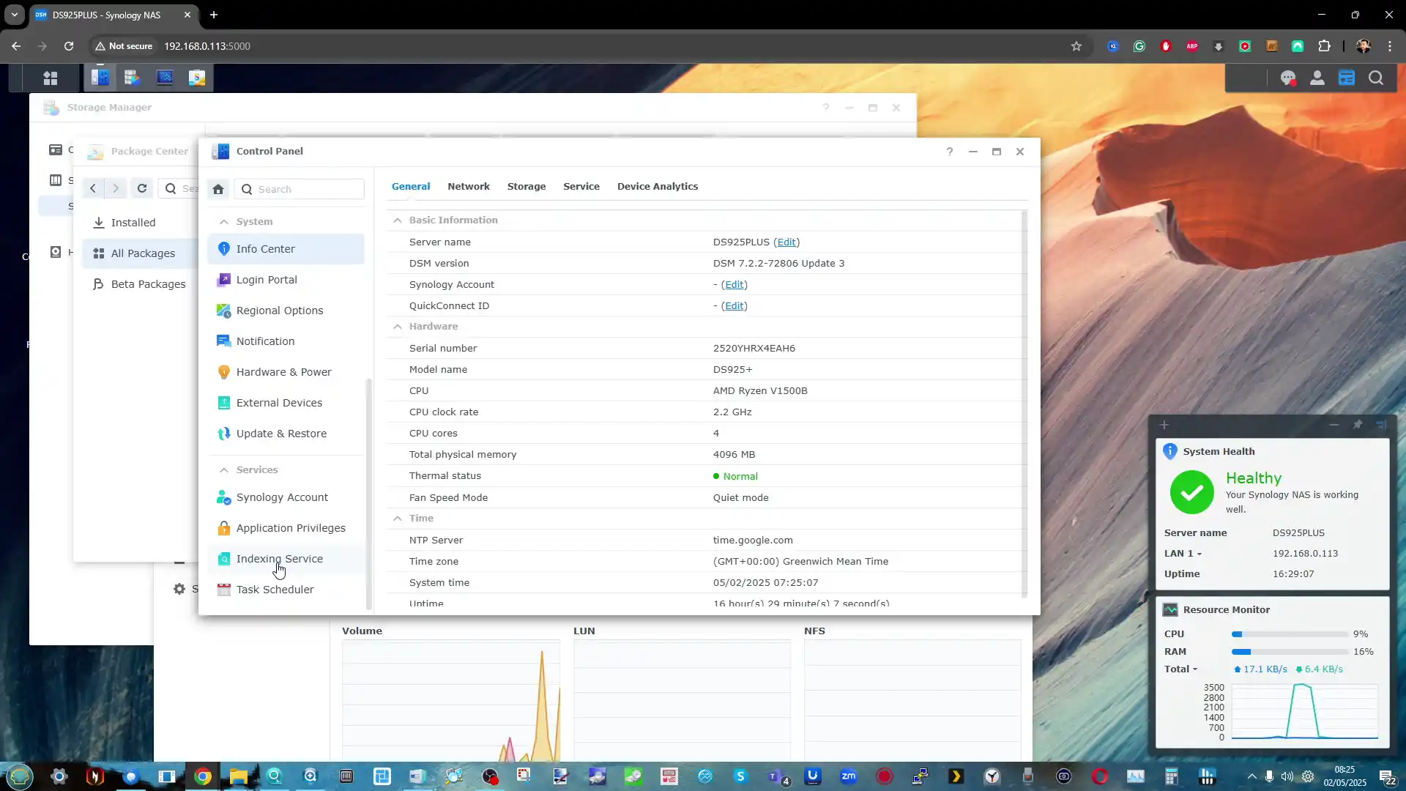Open the LAN 1 dropdown in System Health

[x=1183, y=554]
